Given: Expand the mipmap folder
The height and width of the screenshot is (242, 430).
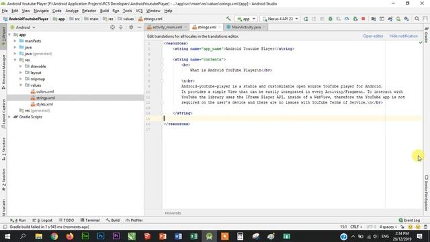Looking at the screenshot, I should tap(21, 79).
